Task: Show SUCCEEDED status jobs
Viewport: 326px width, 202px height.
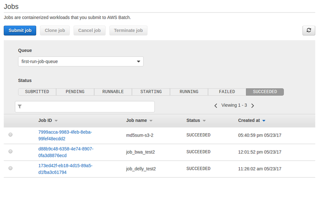Action: (265, 92)
